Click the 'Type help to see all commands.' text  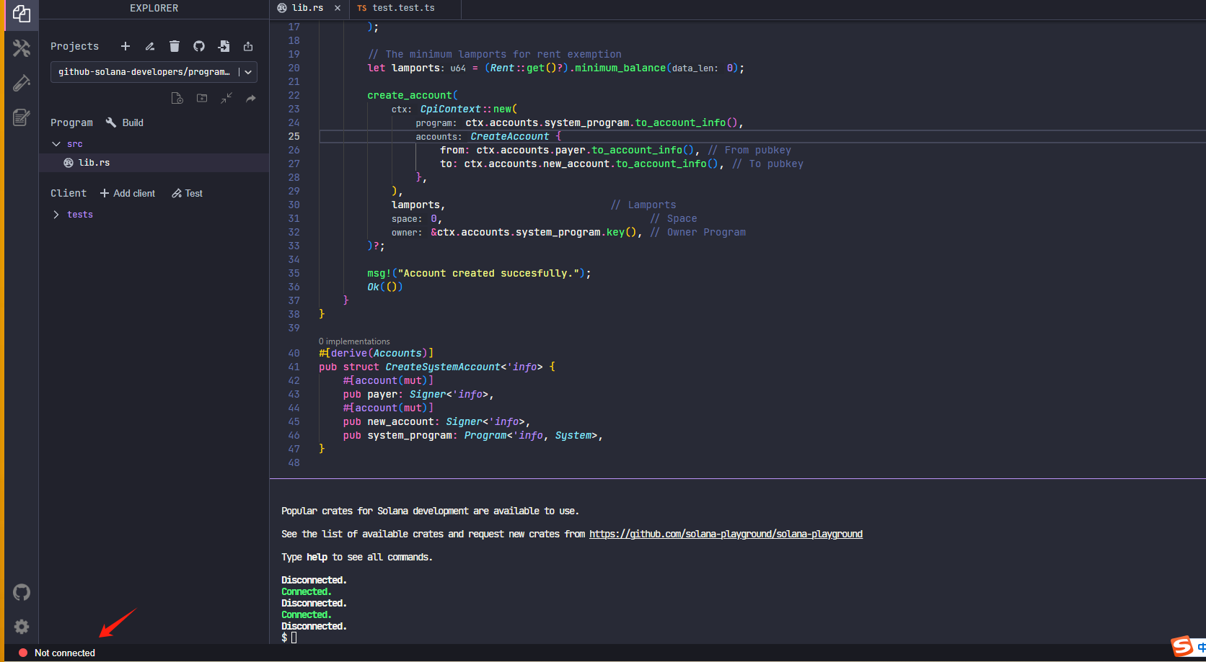coord(357,557)
